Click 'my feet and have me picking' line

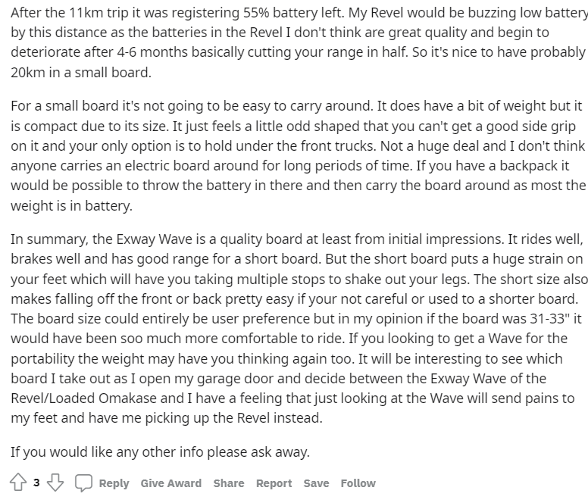[167, 418]
